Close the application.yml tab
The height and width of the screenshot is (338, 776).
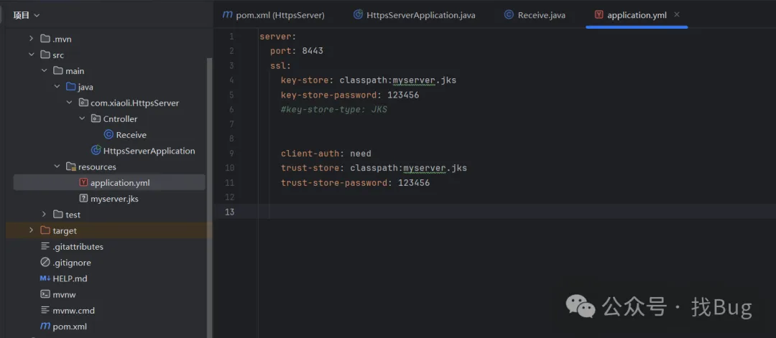click(677, 15)
